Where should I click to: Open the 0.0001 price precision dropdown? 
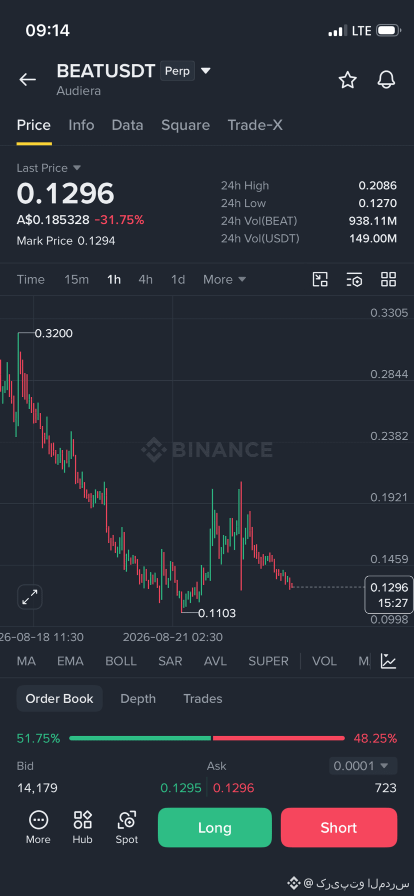(363, 766)
